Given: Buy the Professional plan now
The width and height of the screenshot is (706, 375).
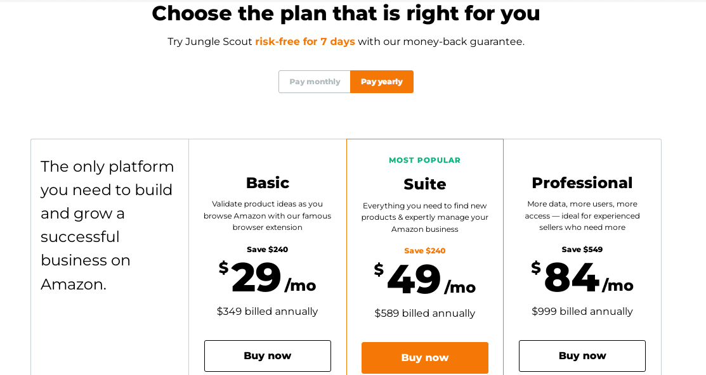Looking at the screenshot, I should coord(582,356).
